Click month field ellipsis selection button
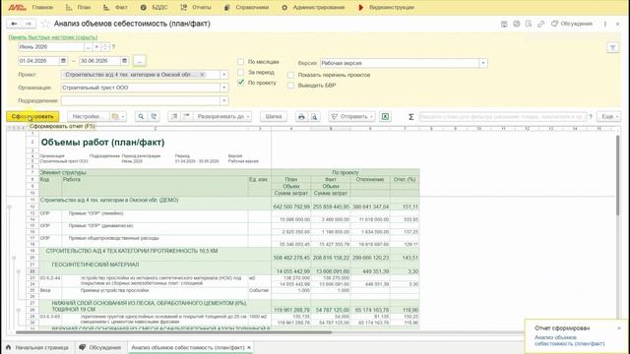 [89, 47]
